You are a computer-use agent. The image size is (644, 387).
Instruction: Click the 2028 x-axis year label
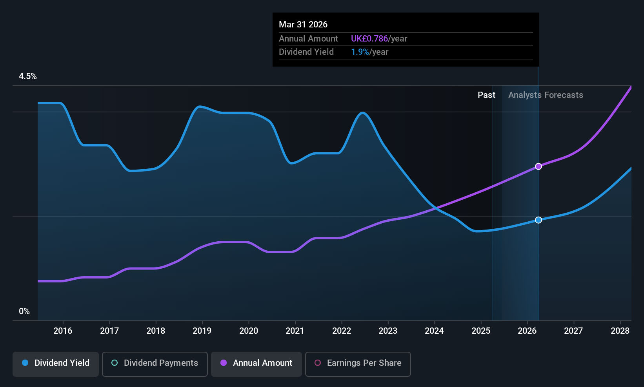(x=620, y=331)
